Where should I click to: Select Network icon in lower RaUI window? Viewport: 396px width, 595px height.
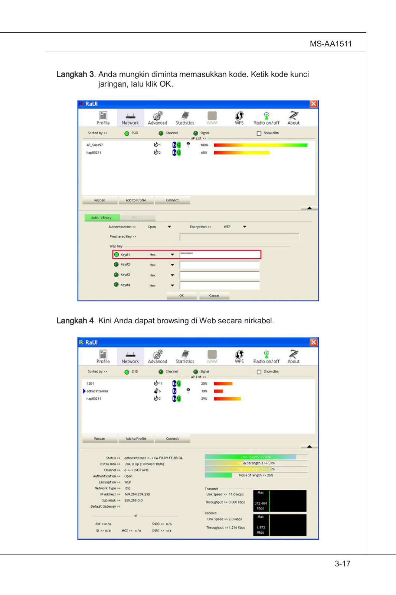[x=130, y=356]
